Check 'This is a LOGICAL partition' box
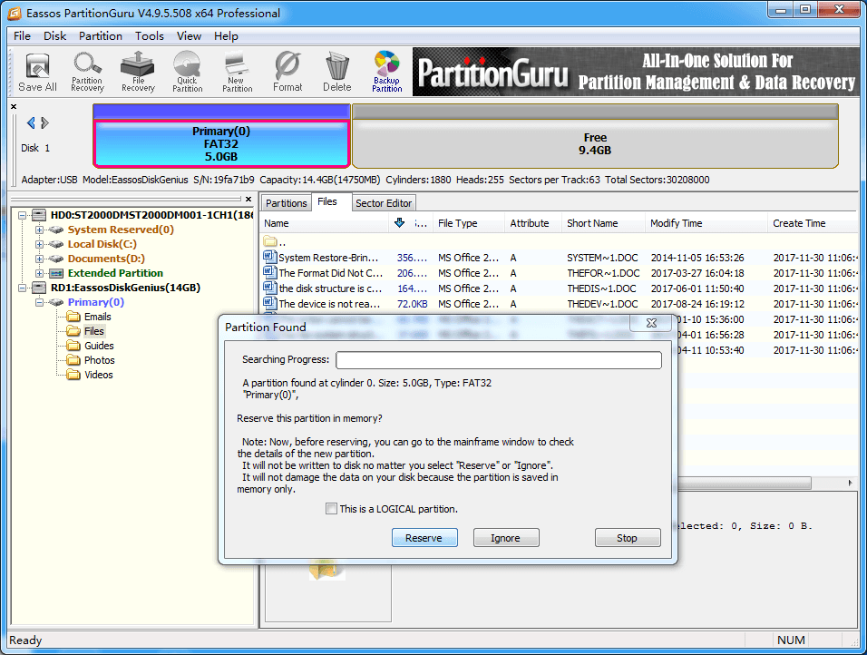 pos(331,509)
